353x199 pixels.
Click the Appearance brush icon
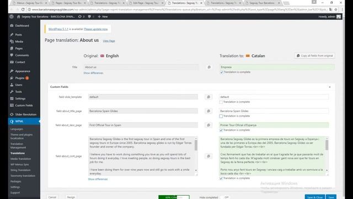tap(12, 71)
